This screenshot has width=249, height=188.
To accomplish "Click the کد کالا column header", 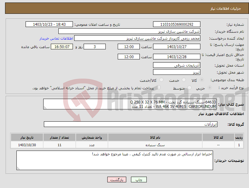I will (x=218, y=137).
